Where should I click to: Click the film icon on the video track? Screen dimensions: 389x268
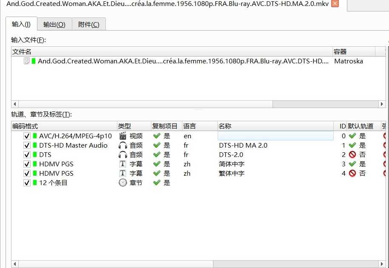click(122, 136)
